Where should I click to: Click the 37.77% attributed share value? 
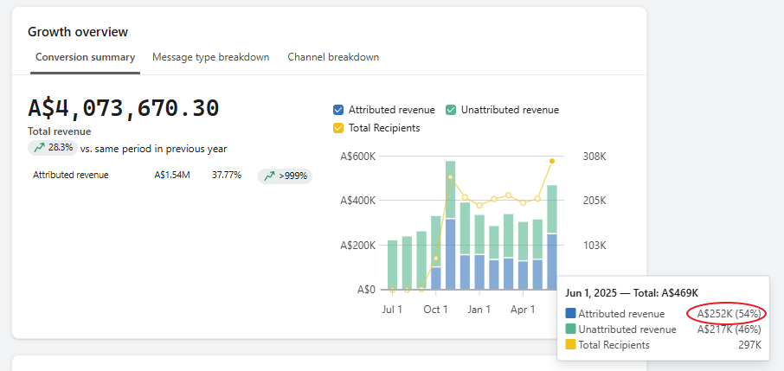227,175
